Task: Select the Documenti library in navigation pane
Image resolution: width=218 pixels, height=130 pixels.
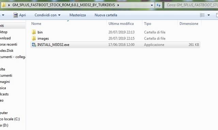Action: 6,75
